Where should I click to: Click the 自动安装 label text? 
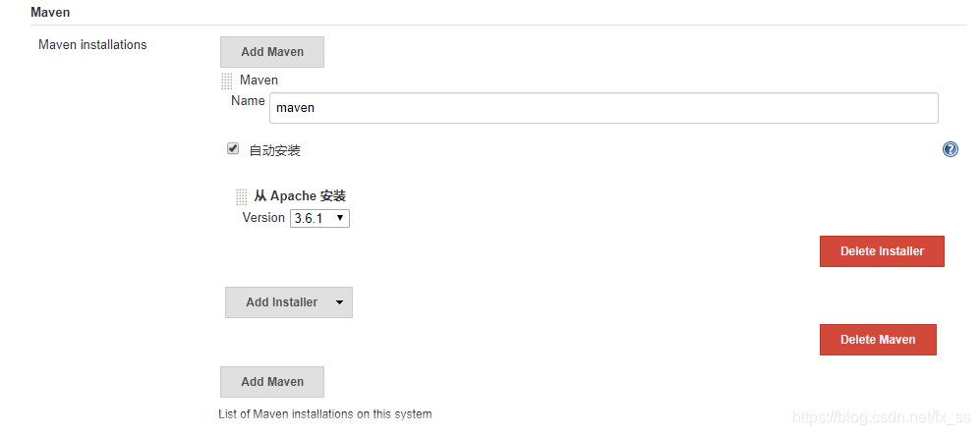pos(274,150)
